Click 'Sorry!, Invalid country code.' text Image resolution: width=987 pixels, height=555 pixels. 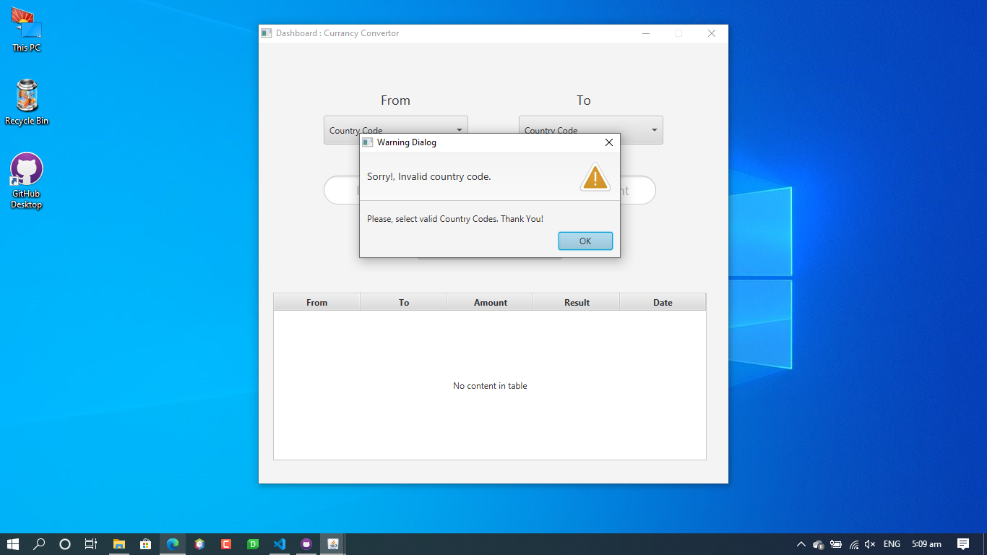point(429,176)
